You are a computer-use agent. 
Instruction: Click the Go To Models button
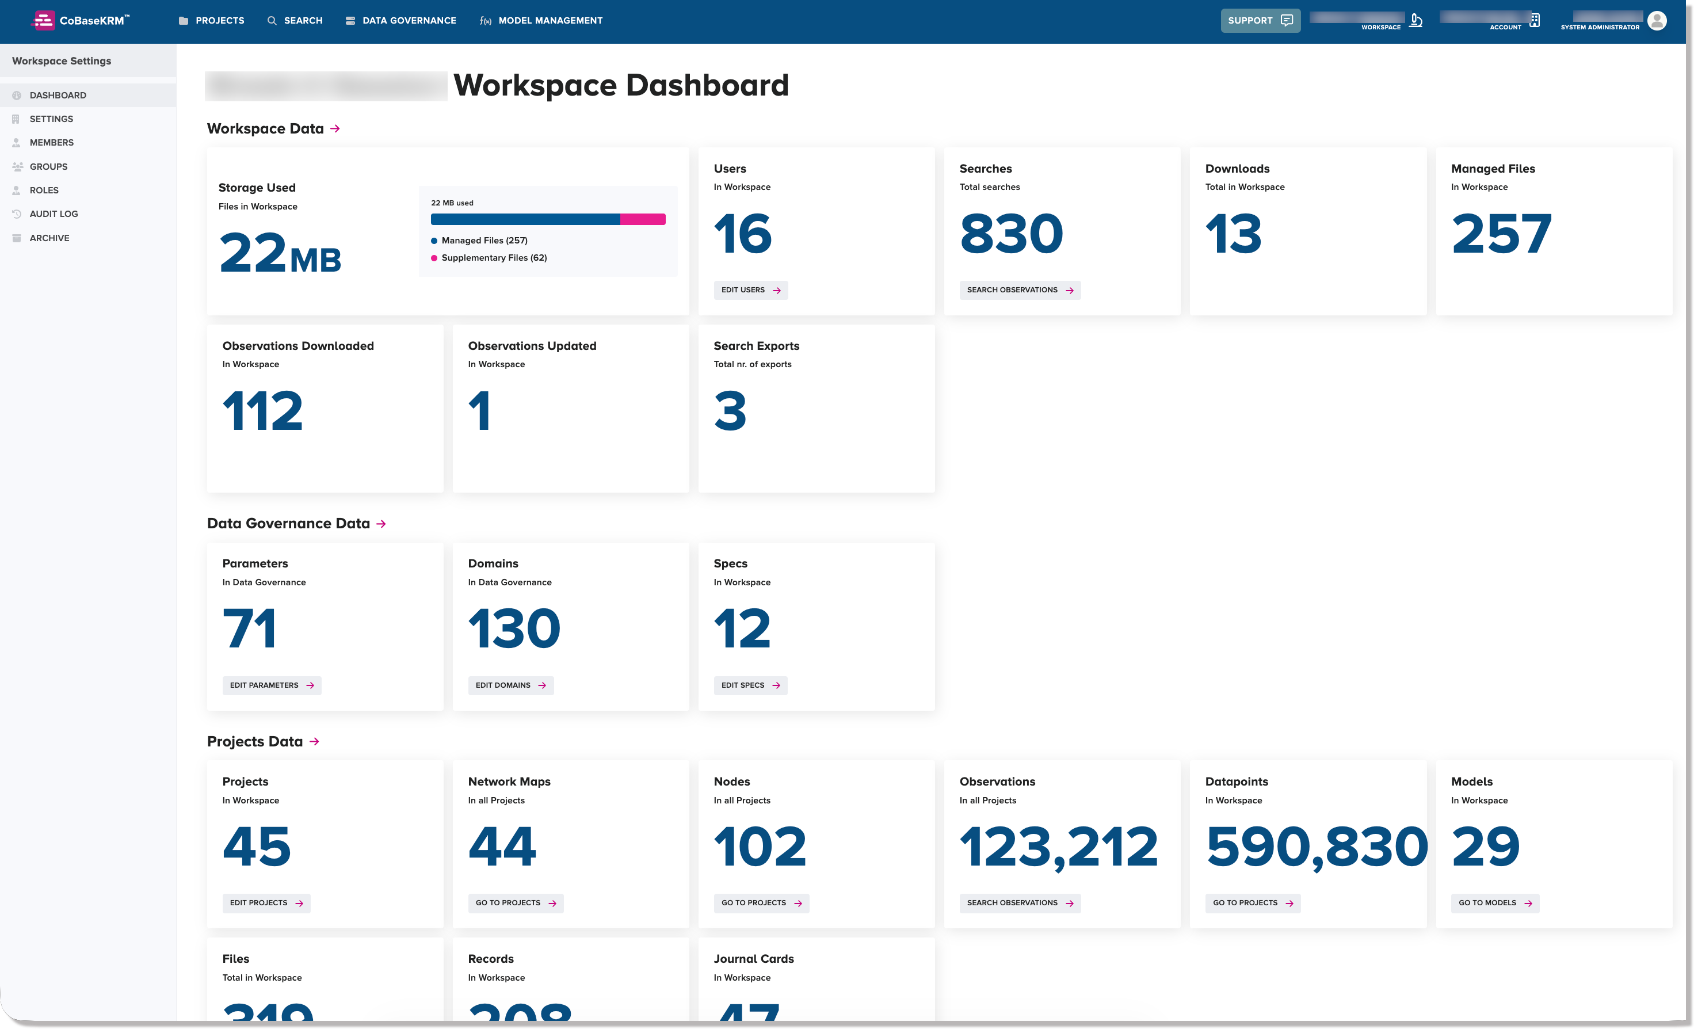(1495, 903)
